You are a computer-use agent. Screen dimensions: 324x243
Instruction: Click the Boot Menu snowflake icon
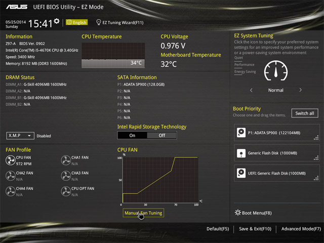(238, 213)
